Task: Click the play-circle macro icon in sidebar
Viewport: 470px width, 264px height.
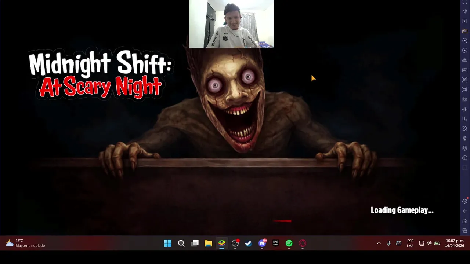Action: pos(464,41)
